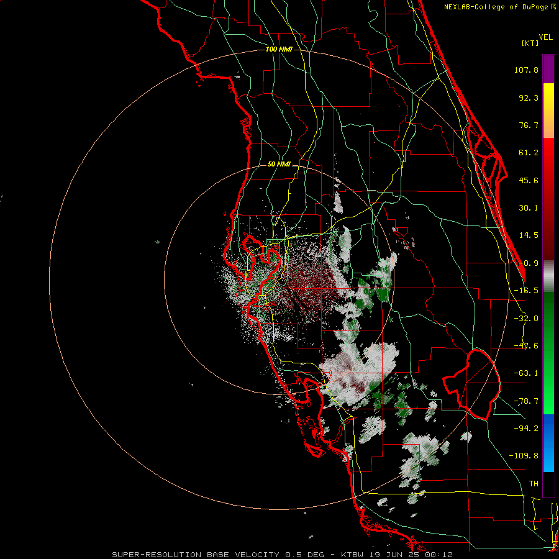Click the 107.8 velocity scale value
Screen dimensions: 559x559
(526, 70)
